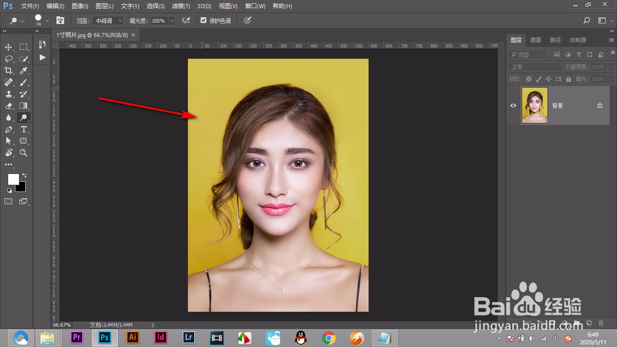Viewport: 617px width, 347px height.
Task: Uncheck the 保护色调 checkbox
Action: pyautogui.click(x=203, y=20)
